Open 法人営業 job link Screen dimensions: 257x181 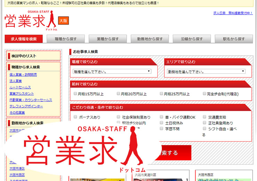[x=16, y=81]
